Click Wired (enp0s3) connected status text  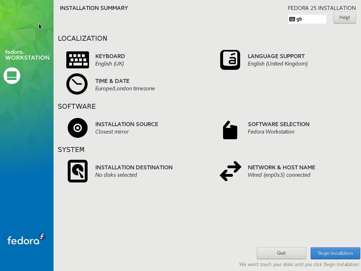279,175
